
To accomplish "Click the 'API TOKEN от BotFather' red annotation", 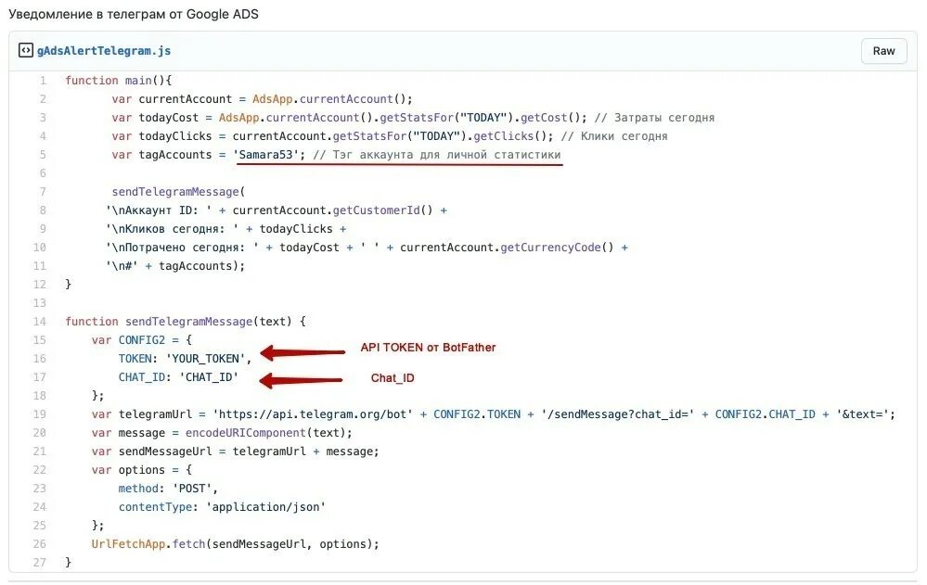I will click(428, 348).
